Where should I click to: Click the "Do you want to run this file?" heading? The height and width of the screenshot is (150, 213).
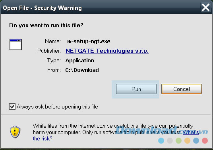[x=46, y=26]
